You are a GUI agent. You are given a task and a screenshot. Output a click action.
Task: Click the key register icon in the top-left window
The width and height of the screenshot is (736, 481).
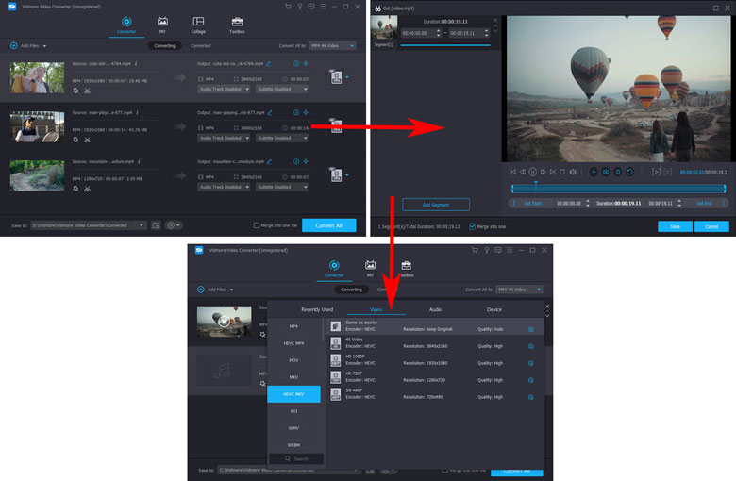click(x=299, y=7)
